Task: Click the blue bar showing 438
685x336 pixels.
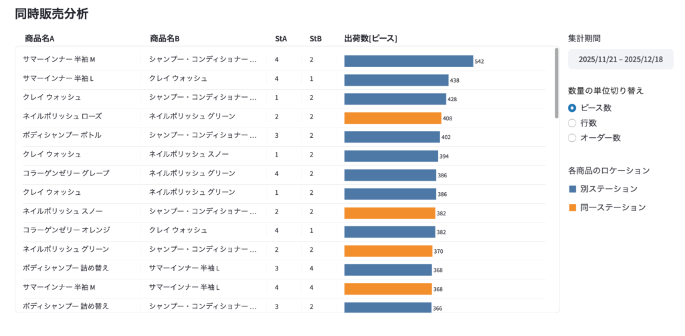Action: [396, 80]
